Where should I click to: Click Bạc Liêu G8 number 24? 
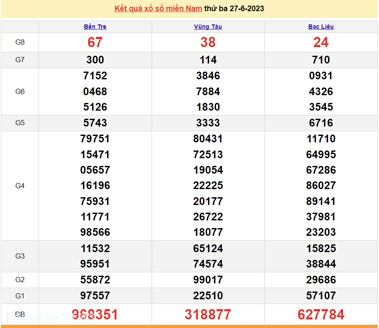click(x=321, y=42)
